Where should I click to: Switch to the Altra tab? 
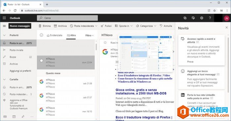click(x=71, y=35)
